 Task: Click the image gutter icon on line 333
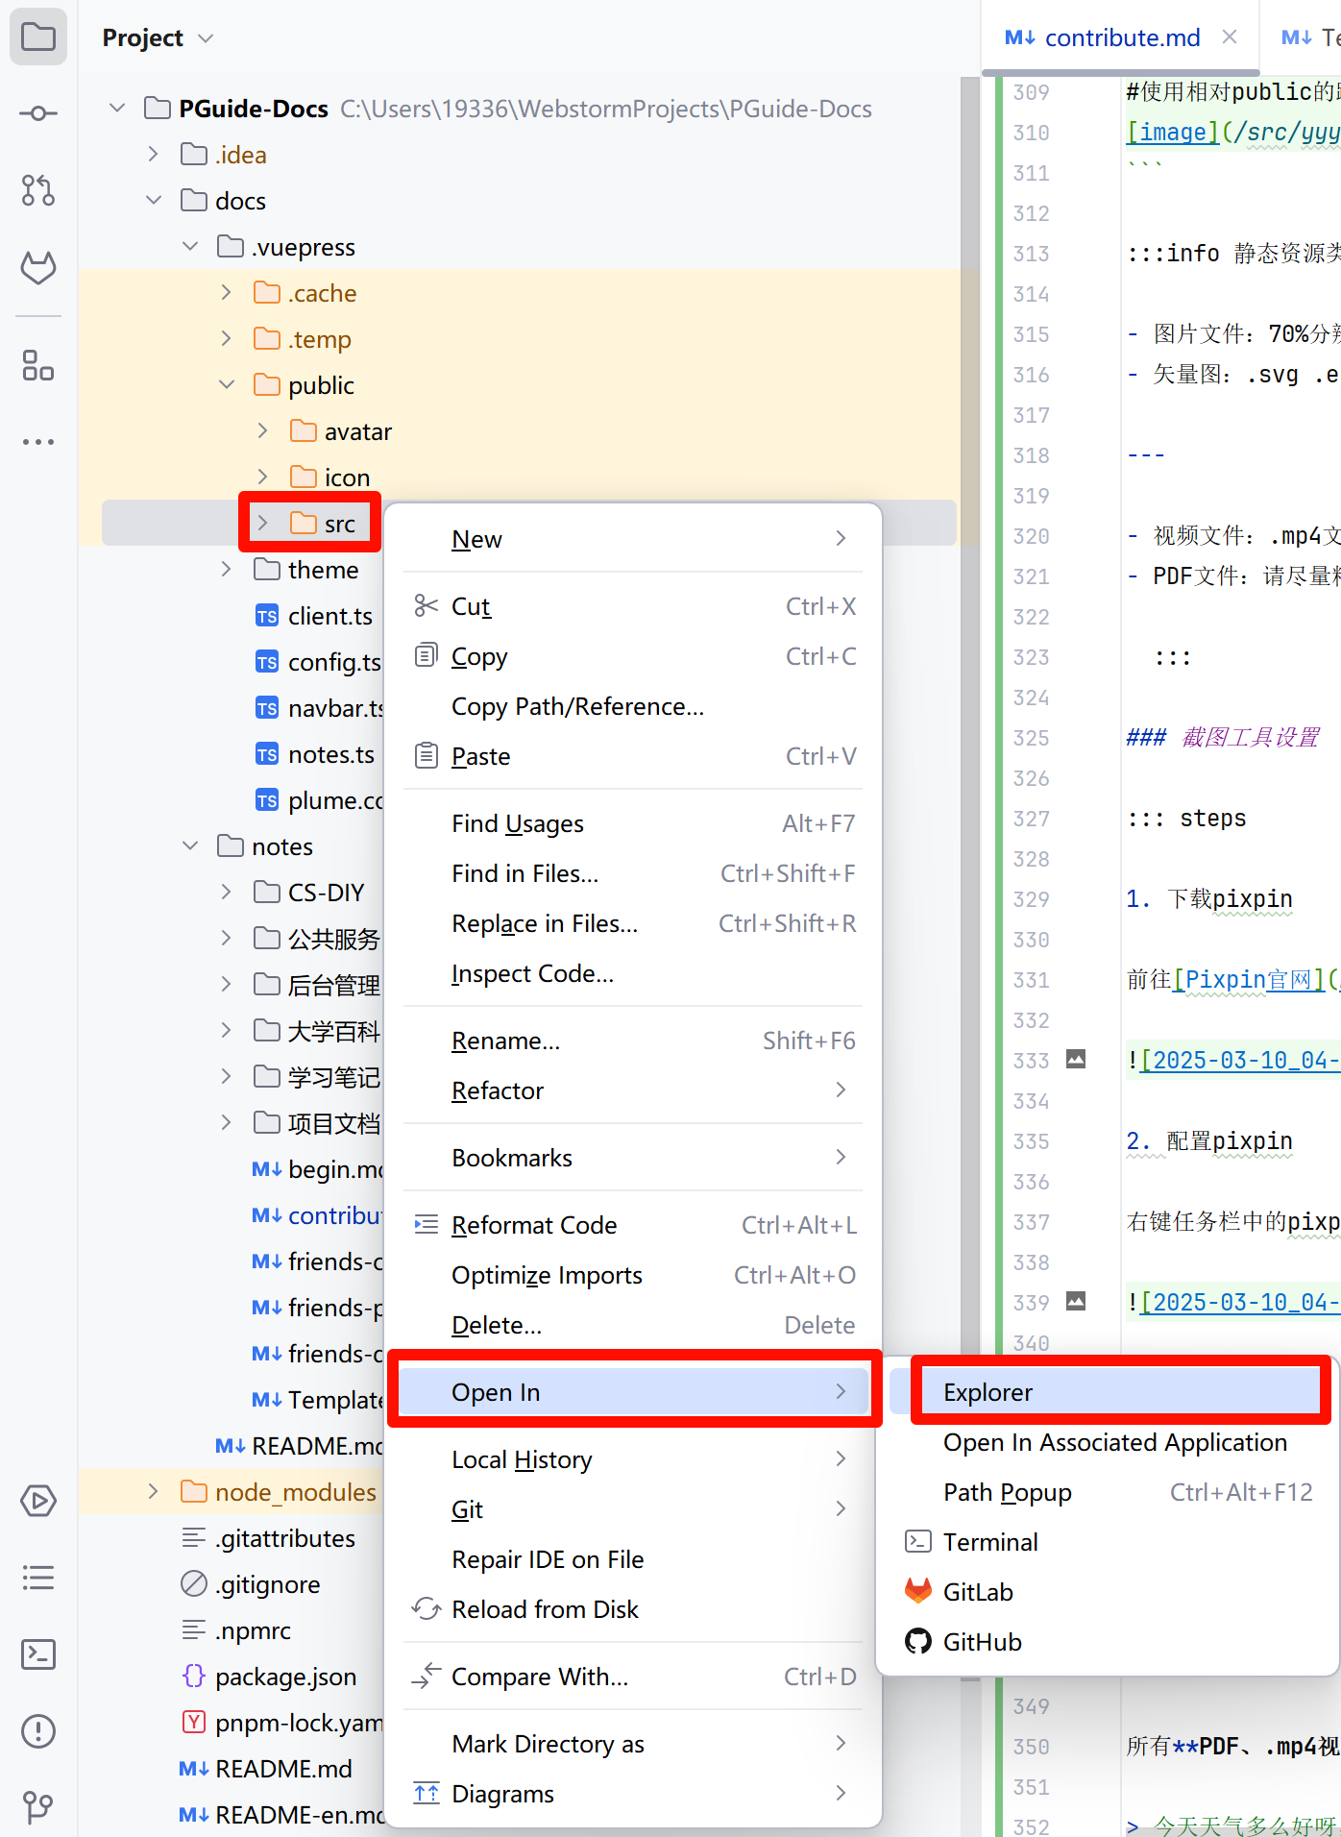pyautogui.click(x=1076, y=1060)
